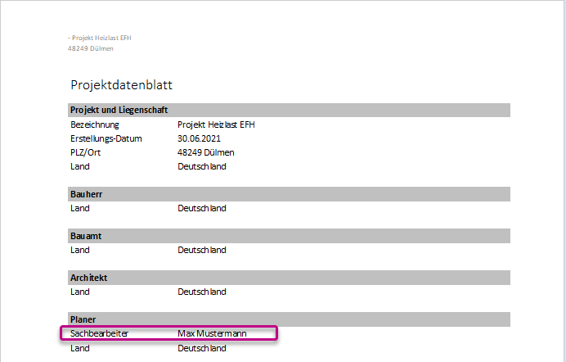
Task: Click the highlighted Sachbearbeiter label
Action: pyautogui.click(x=99, y=333)
